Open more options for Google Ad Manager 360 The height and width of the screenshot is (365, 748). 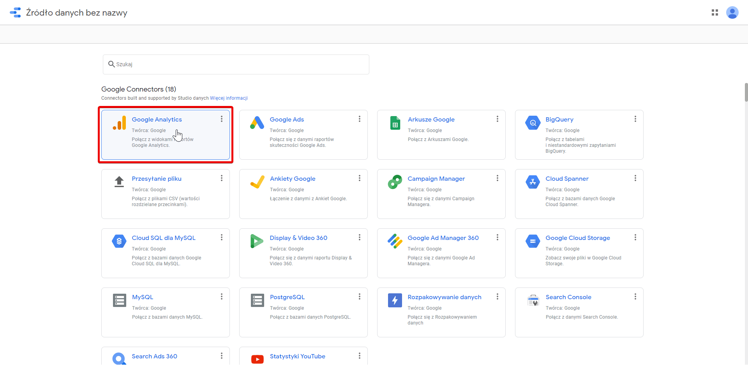click(x=497, y=237)
